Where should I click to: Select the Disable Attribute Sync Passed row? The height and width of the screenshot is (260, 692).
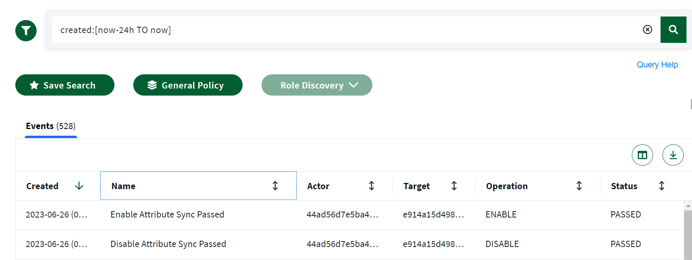click(x=168, y=244)
